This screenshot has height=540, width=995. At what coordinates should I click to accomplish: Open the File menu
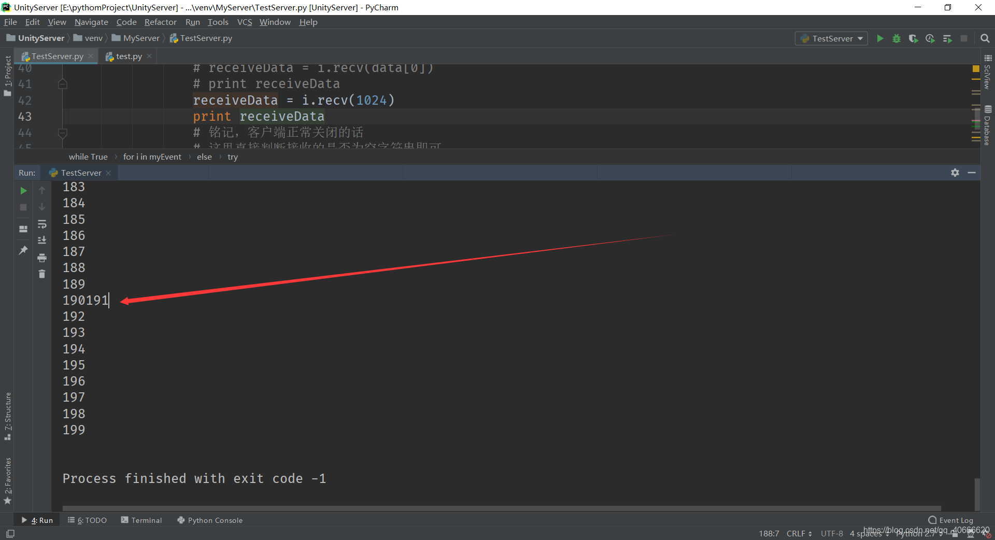coord(10,22)
